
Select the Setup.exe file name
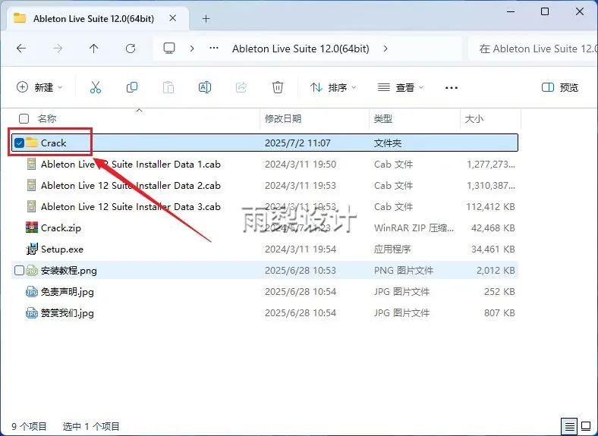click(62, 249)
